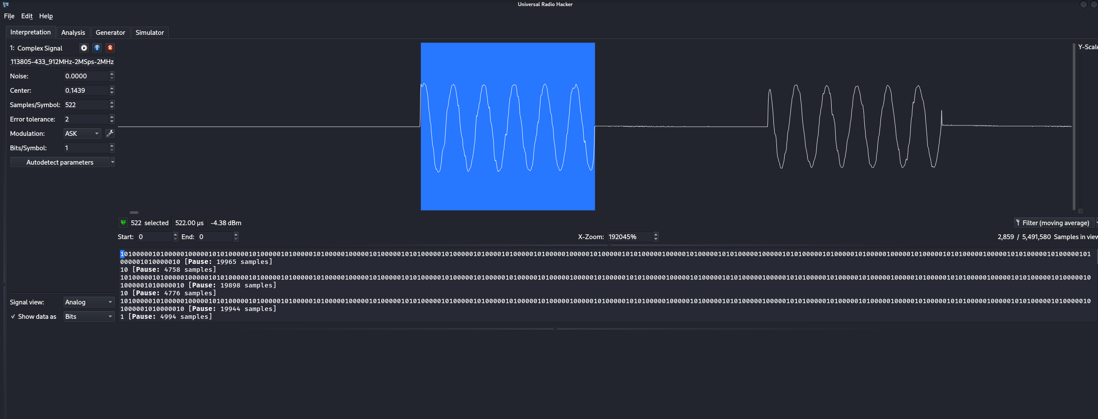Click the green arrow icon beside selection count
Screen dimensions: 1098x419
pos(123,223)
